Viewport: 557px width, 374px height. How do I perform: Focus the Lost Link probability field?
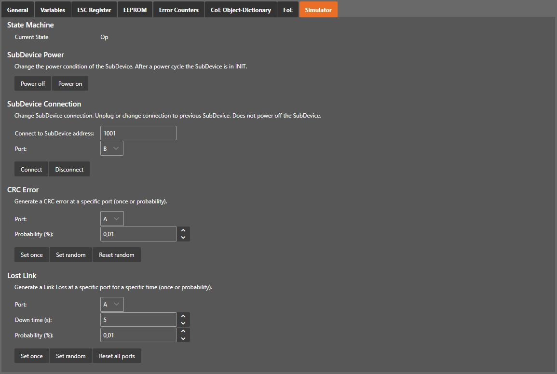tap(138, 335)
